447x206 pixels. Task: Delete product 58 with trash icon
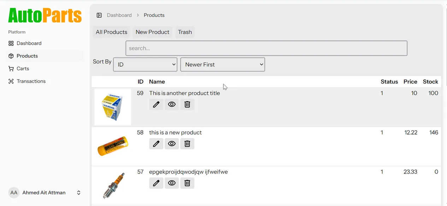pyautogui.click(x=187, y=144)
